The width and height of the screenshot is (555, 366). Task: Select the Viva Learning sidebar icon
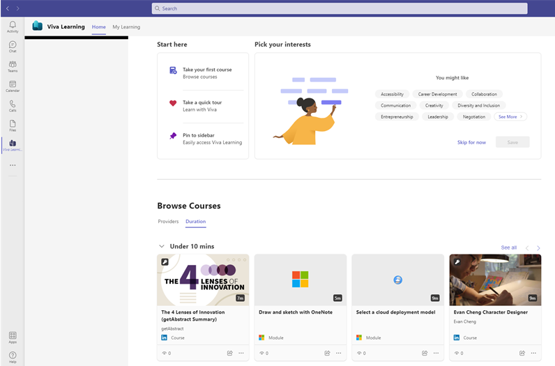[x=13, y=145]
